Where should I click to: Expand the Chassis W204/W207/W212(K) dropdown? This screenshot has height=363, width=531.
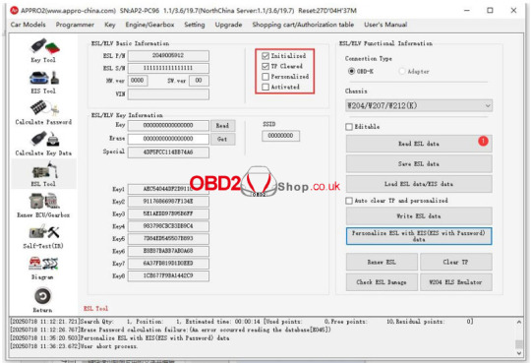419,105
